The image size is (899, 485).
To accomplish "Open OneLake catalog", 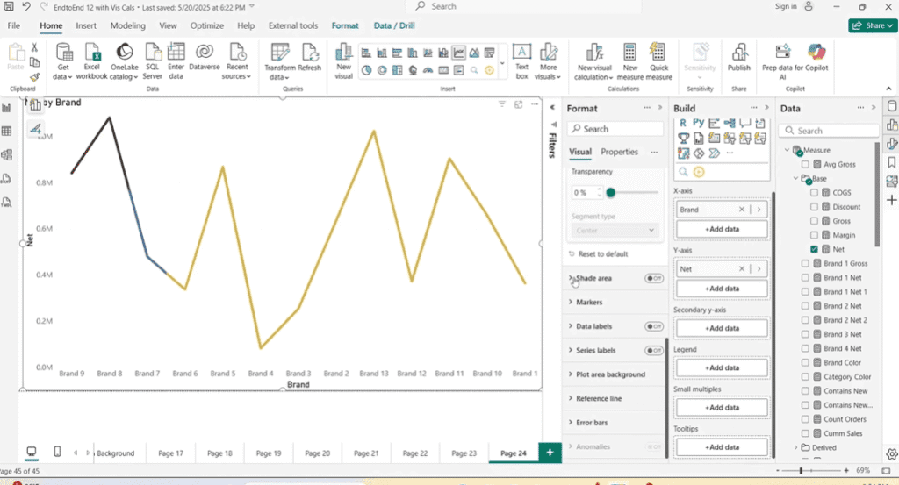I will click(x=124, y=61).
